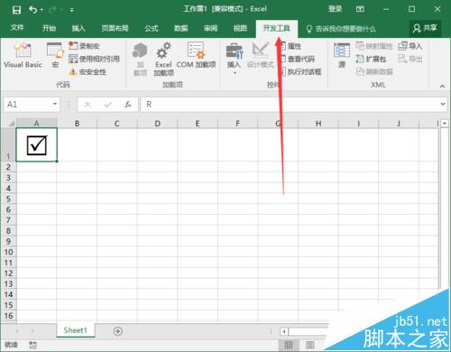
Task: Open Ribbon Display Options
Action: (360, 9)
